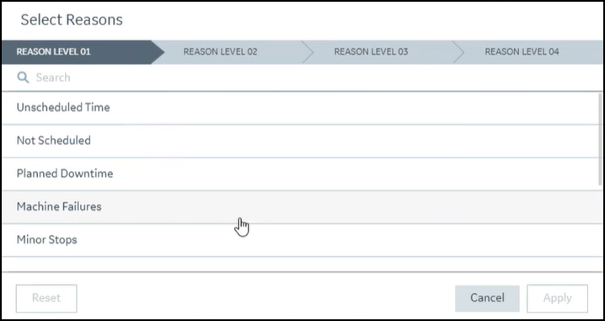Image resolution: width=605 pixels, height=321 pixels.
Task: Select the Machine Failures reason
Action: pos(299,206)
